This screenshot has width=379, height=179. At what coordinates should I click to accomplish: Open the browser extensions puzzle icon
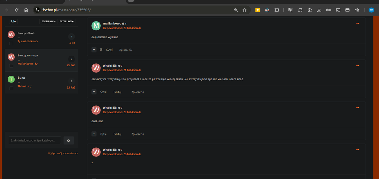277,10
